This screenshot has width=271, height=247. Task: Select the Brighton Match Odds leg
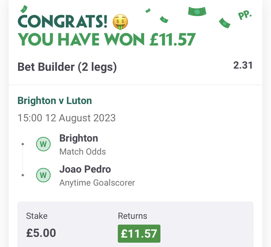(x=82, y=144)
